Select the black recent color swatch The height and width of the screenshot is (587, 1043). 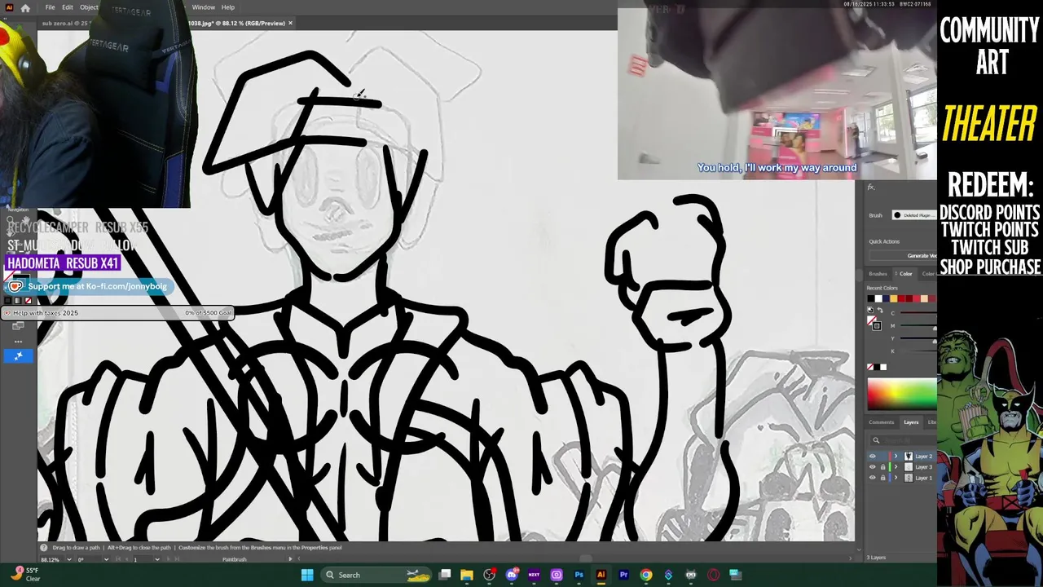click(871, 298)
